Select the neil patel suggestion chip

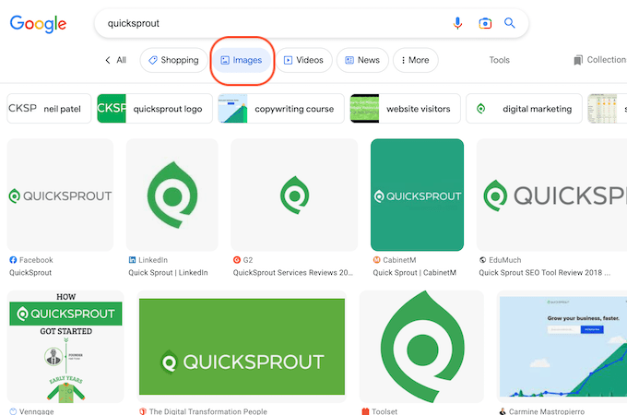[49, 108]
